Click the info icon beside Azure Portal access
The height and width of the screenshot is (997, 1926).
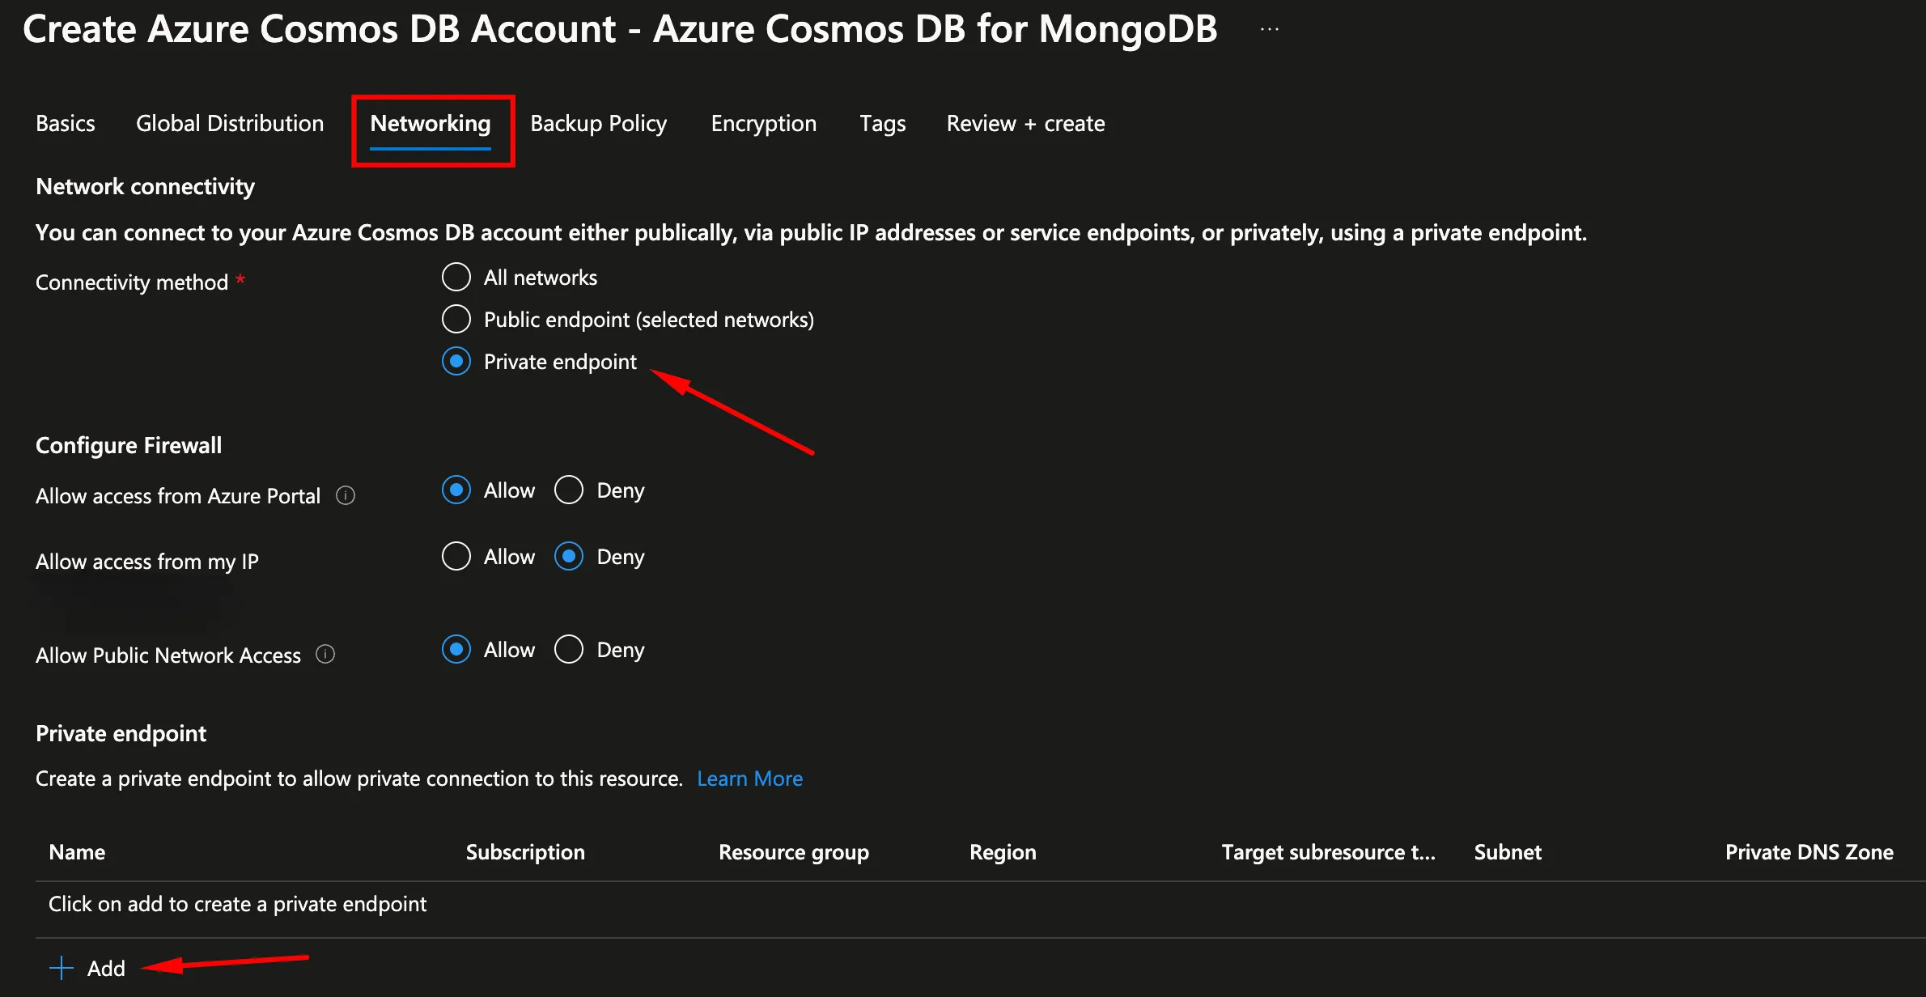click(x=346, y=495)
